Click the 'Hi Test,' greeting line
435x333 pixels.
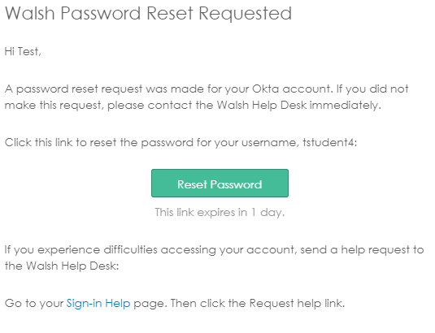click(23, 51)
